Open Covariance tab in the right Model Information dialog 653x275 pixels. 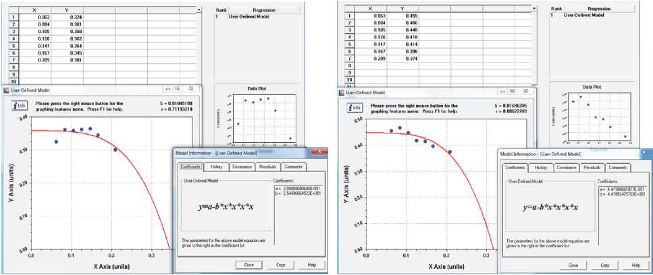[566, 167]
